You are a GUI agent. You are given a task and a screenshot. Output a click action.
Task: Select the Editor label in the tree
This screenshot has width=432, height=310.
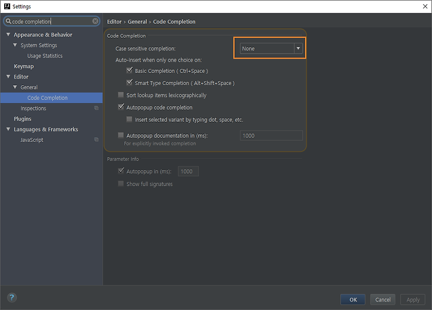coord(21,77)
